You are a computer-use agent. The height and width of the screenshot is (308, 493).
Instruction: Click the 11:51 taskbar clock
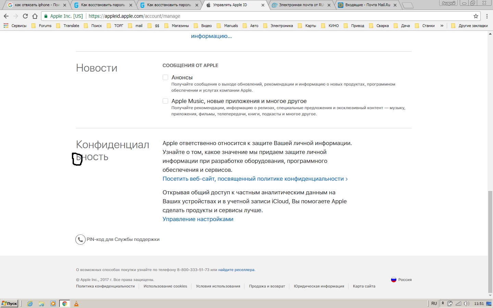click(x=479, y=304)
